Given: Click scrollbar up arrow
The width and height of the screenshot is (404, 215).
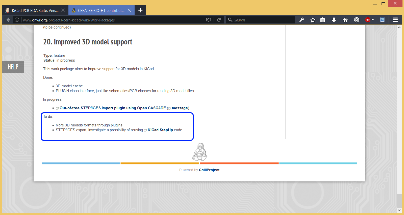Looking at the screenshot, I should 399,27.
